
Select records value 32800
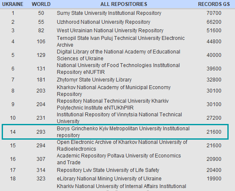tap(214, 80)
